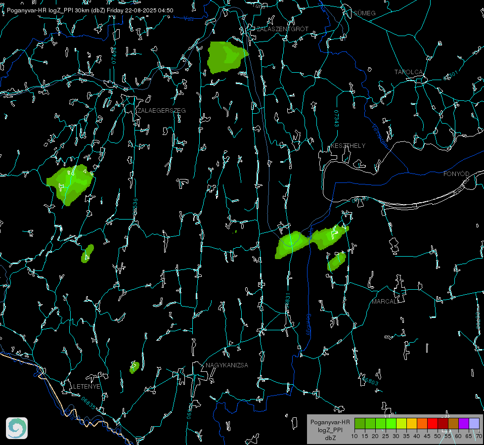Select the 65-70 dBZ lavender swatch
The image size is (484, 445).
(x=474, y=423)
